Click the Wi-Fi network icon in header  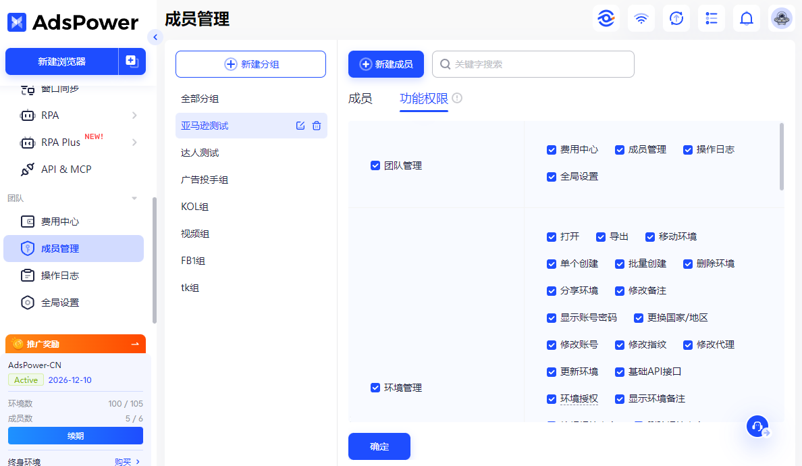pos(641,19)
